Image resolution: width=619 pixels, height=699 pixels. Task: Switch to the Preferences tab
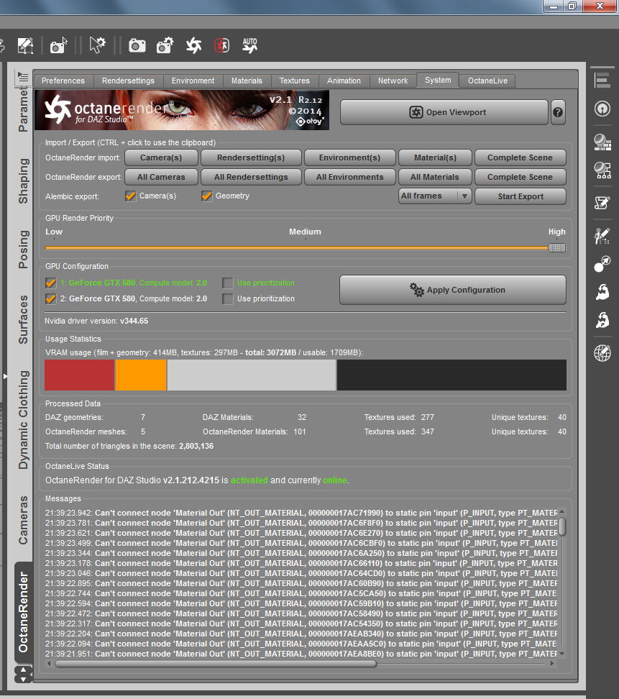click(x=63, y=81)
